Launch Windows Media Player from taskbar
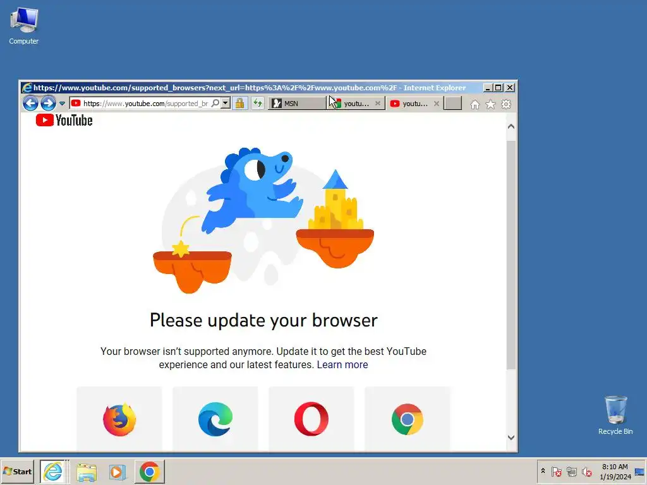The height and width of the screenshot is (485, 647). click(x=118, y=472)
